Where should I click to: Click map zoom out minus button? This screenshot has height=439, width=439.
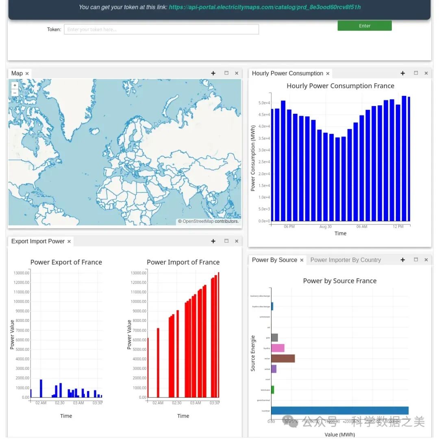click(15, 93)
